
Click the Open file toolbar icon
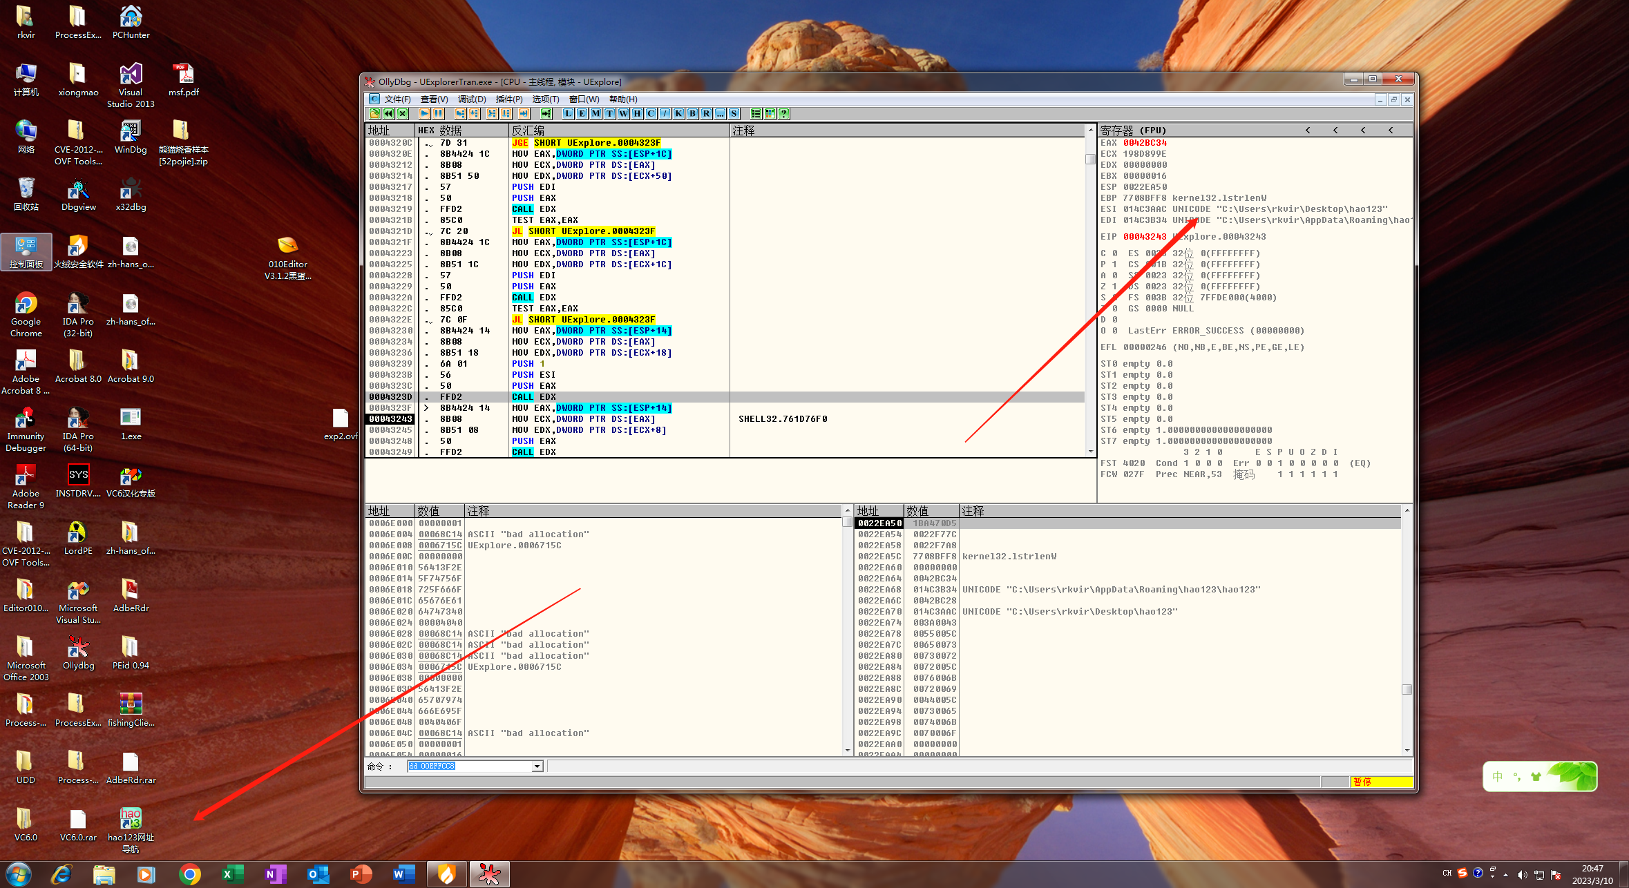point(374,113)
